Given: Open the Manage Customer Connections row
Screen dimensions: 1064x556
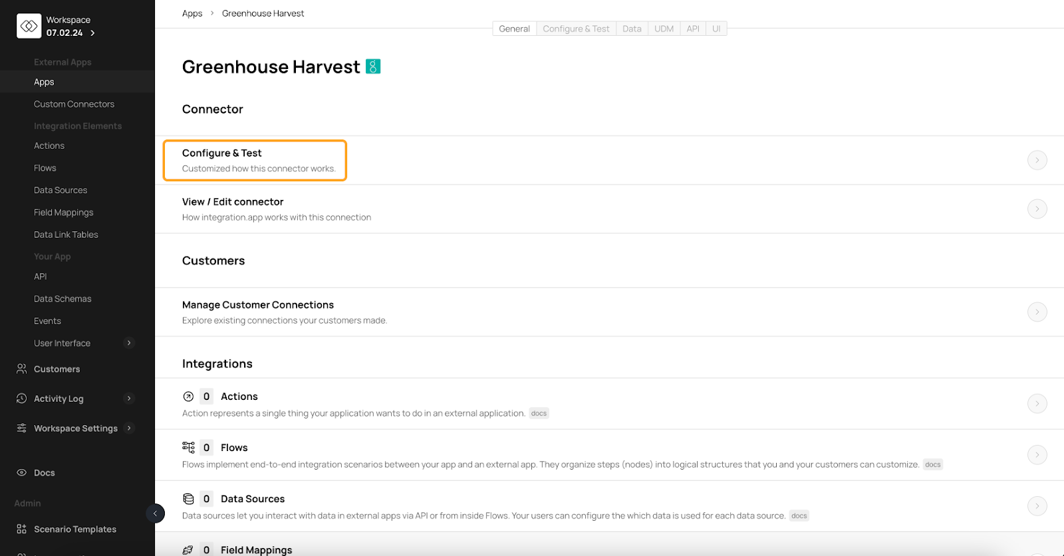Looking at the screenshot, I should (609, 312).
